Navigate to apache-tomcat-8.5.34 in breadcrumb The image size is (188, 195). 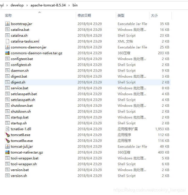coord(48,5)
